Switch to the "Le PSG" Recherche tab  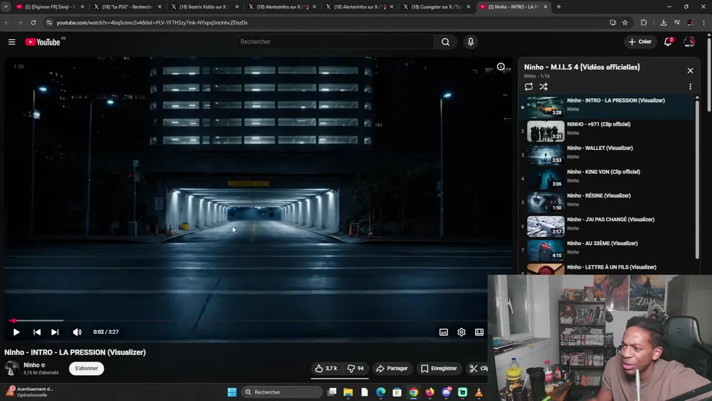coord(128,7)
